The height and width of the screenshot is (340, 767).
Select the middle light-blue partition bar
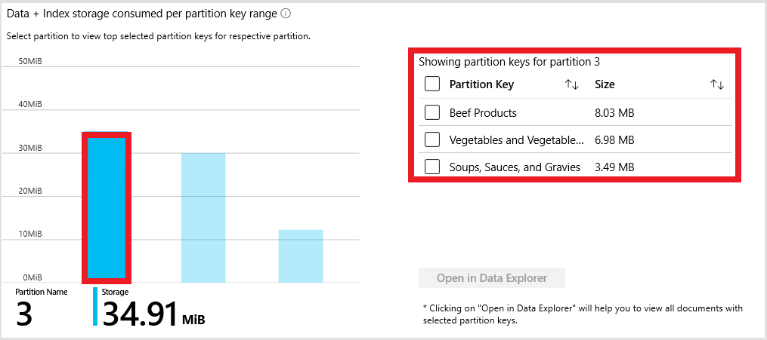point(203,217)
